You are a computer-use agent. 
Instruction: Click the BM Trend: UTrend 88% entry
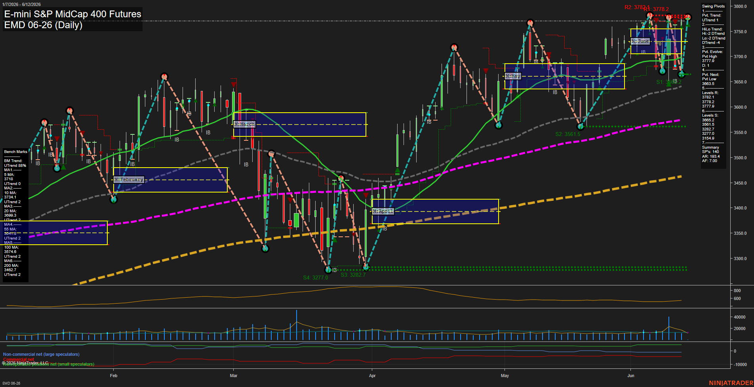[15, 163]
